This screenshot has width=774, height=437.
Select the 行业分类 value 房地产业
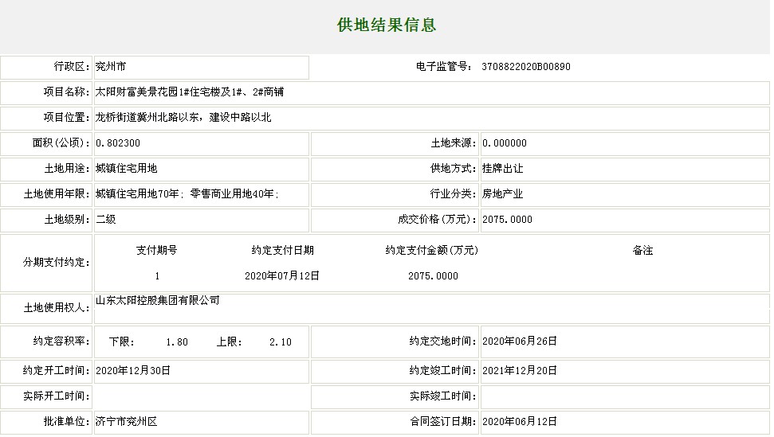502,194
